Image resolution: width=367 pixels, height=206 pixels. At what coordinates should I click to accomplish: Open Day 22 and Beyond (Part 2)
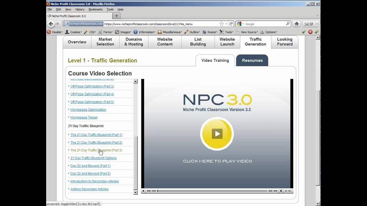[x=90, y=173]
